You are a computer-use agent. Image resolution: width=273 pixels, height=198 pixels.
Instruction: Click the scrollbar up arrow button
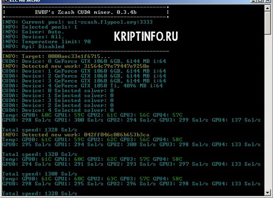coord(267,8)
